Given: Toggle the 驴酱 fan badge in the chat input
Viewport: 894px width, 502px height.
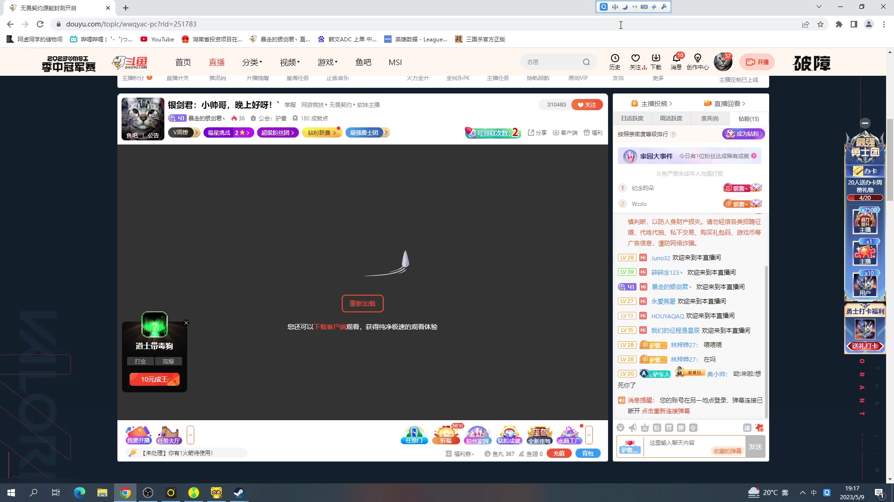Looking at the screenshot, I should (x=630, y=447).
